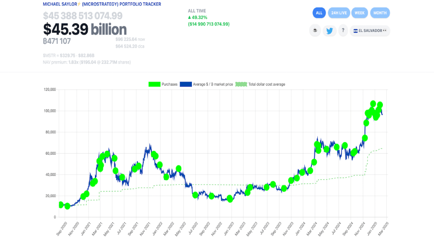Click the 60,000 y-axis label
Image resolution: width=434 pixels, height=241 pixels.
click(51, 153)
